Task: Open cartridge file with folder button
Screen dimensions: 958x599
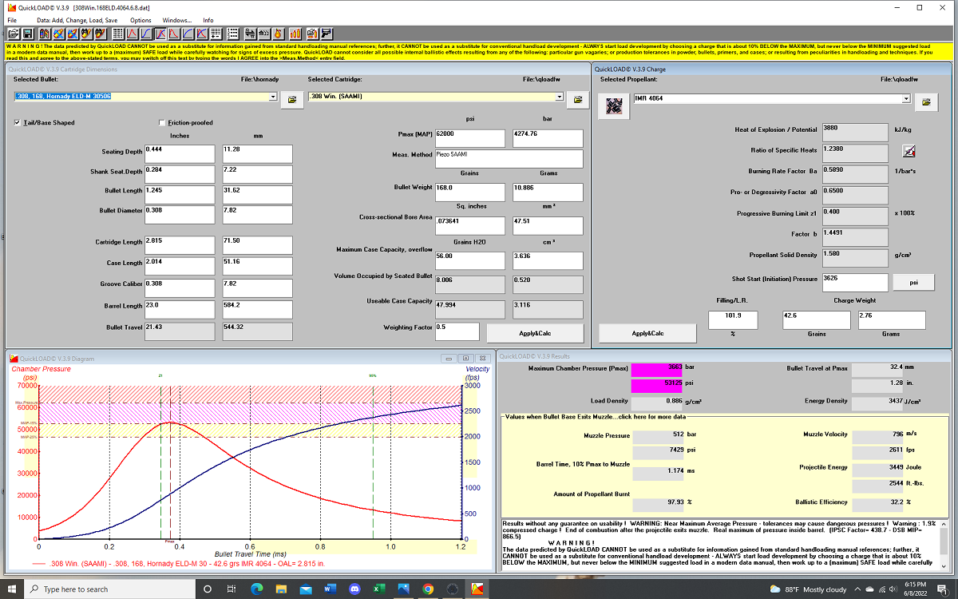Action: pos(576,98)
